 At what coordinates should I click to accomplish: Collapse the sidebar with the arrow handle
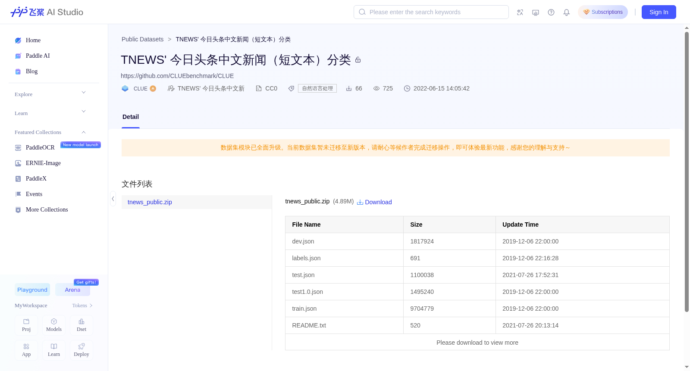pyautogui.click(x=113, y=199)
